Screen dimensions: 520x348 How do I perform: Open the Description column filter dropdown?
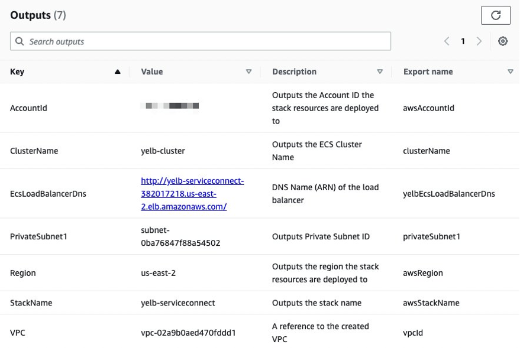[380, 71]
